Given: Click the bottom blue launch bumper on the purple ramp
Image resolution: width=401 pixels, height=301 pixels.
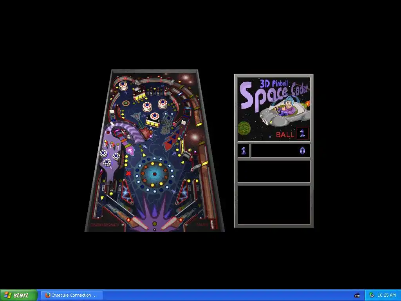Looking at the screenshot, I should [107, 162].
